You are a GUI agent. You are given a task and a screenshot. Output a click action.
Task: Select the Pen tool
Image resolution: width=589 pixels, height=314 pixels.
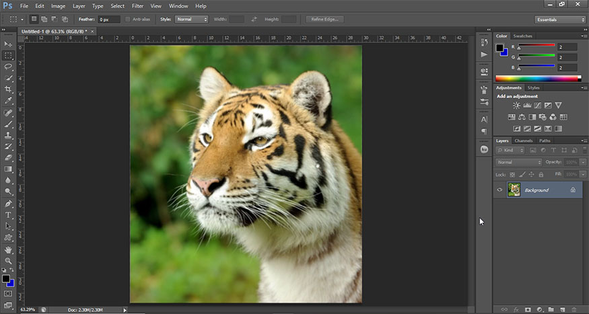tap(8, 204)
